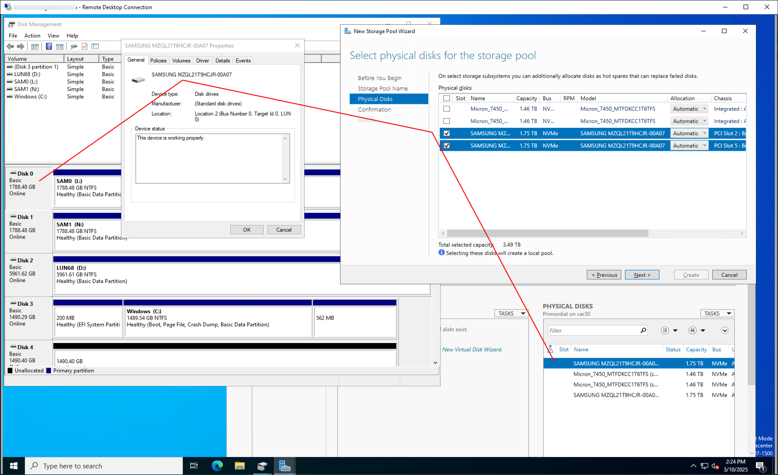Viewport: 778px width, 475px height.
Task: Uncheck the SAMSUNG disk in PCI Slot 5
Action: pyautogui.click(x=447, y=145)
